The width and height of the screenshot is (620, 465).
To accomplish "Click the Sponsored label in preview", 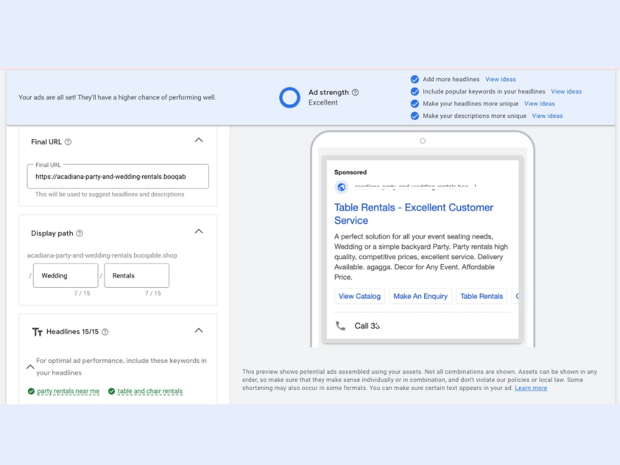I will click(x=350, y=172).
